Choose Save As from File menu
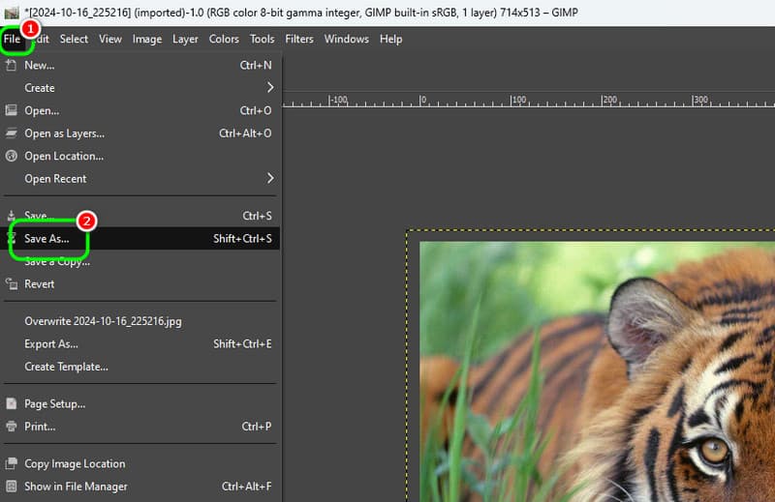 pyautogui.click(x=46, y=239)
